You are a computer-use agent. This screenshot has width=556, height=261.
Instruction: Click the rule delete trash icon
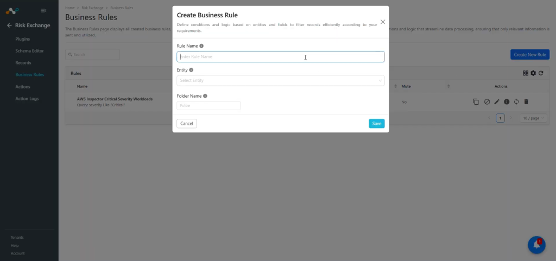pyautogui.click(x=526, y=102)
